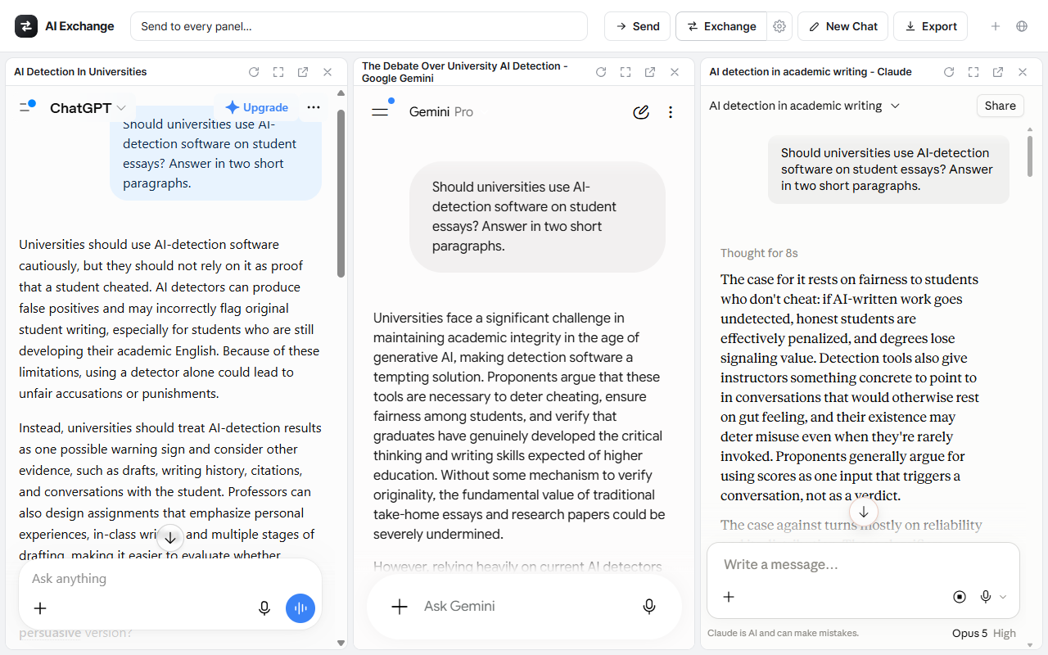The image size is (1048, 655).
Task: Reload the AI Detection In Universities panel
Action: point(254,72)
